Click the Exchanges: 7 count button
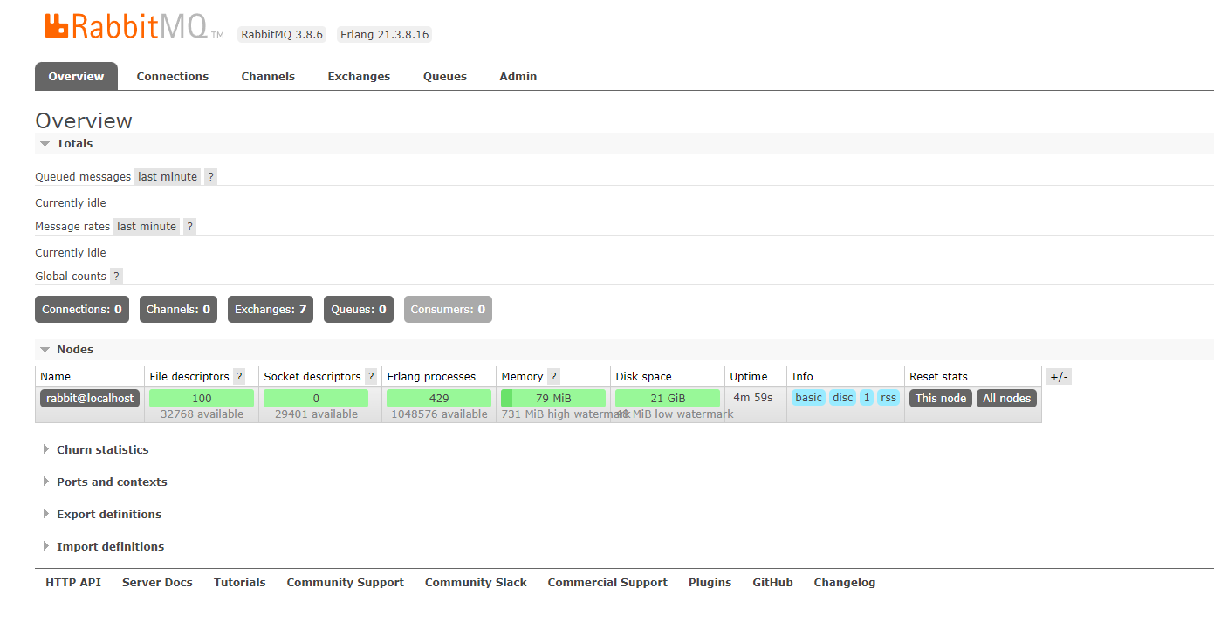 click(x=271, y=309)
